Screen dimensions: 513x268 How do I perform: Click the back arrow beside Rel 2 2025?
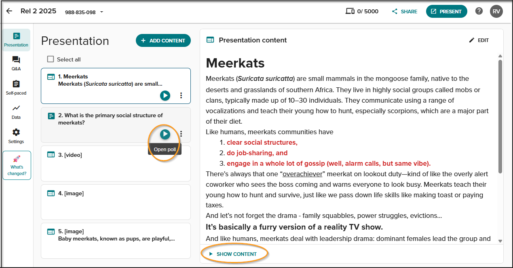click(x=9, y=11)
